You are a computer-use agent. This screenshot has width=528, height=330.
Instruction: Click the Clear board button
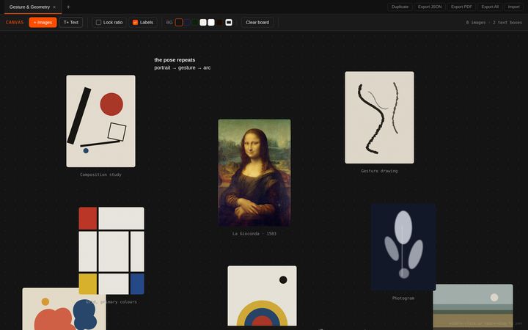257,23
